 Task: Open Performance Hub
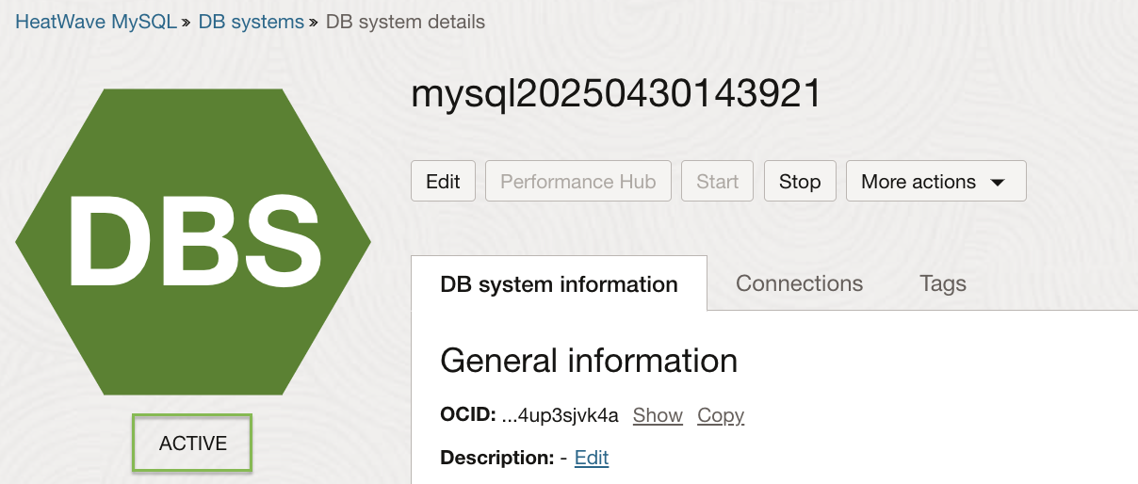[577, 181]
